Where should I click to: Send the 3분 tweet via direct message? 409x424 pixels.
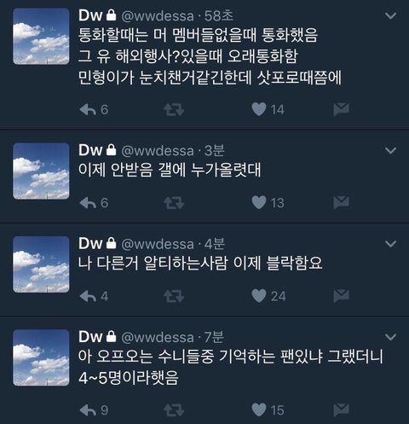click(341, 202)
